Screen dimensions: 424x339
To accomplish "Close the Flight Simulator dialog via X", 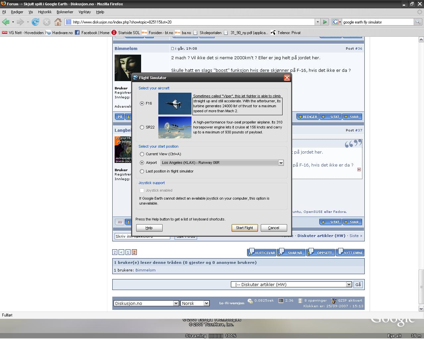I will (287, 77).
